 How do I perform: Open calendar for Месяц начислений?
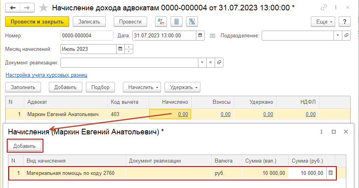point(120,49)
